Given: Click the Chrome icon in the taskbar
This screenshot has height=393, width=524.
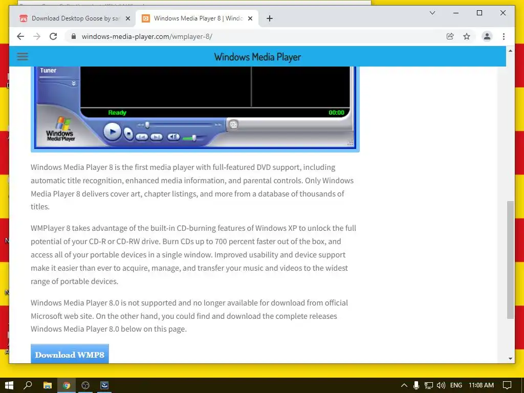Looking at the screenshot, I should coord(67,385).
